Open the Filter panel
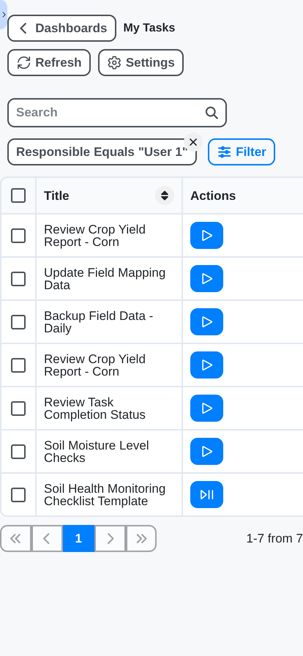This screenshot has height=656, width=303. click(x=241, y=152)
